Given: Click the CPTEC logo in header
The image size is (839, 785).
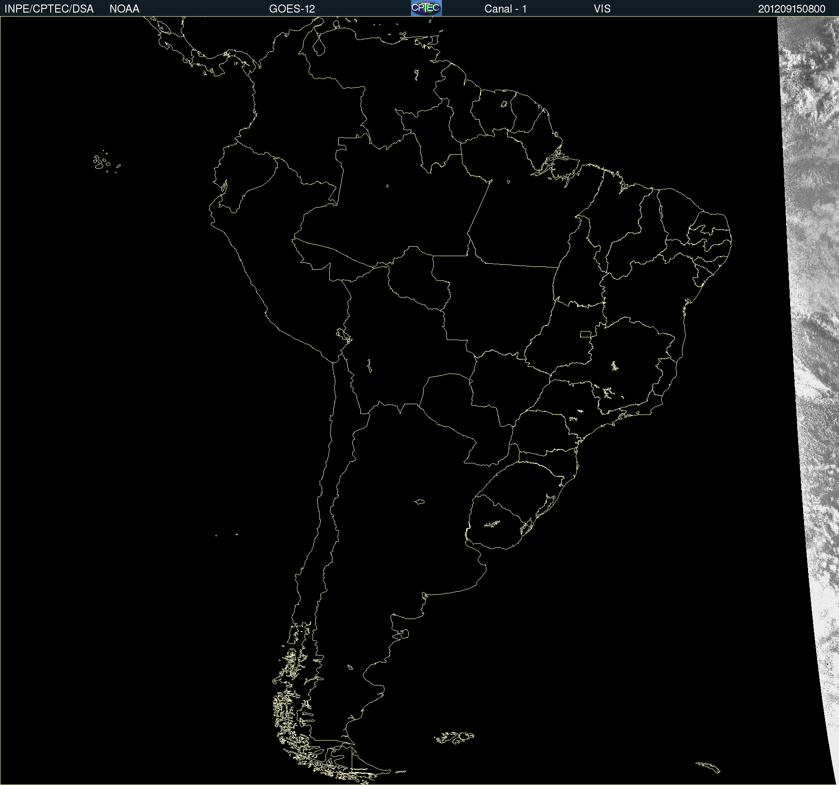Looking at the screenshot, I should (426, 8).
